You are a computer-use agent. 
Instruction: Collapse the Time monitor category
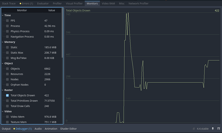tap(3, 15)
